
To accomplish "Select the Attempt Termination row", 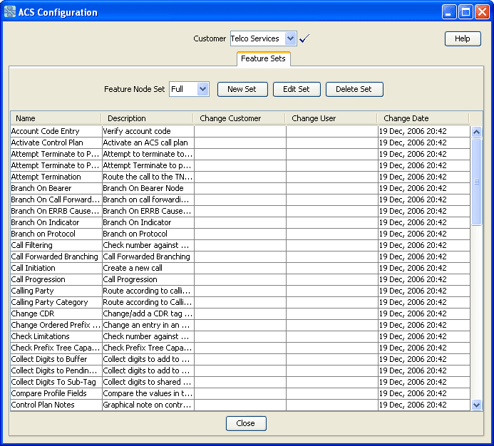I will 240,177.
